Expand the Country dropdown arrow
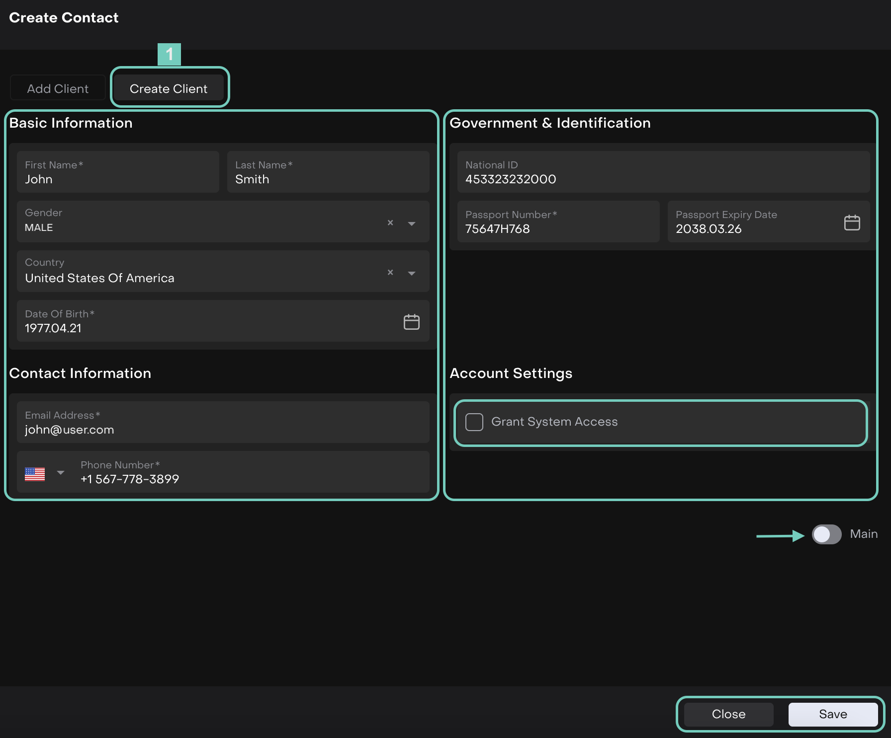 click(412, 273)
